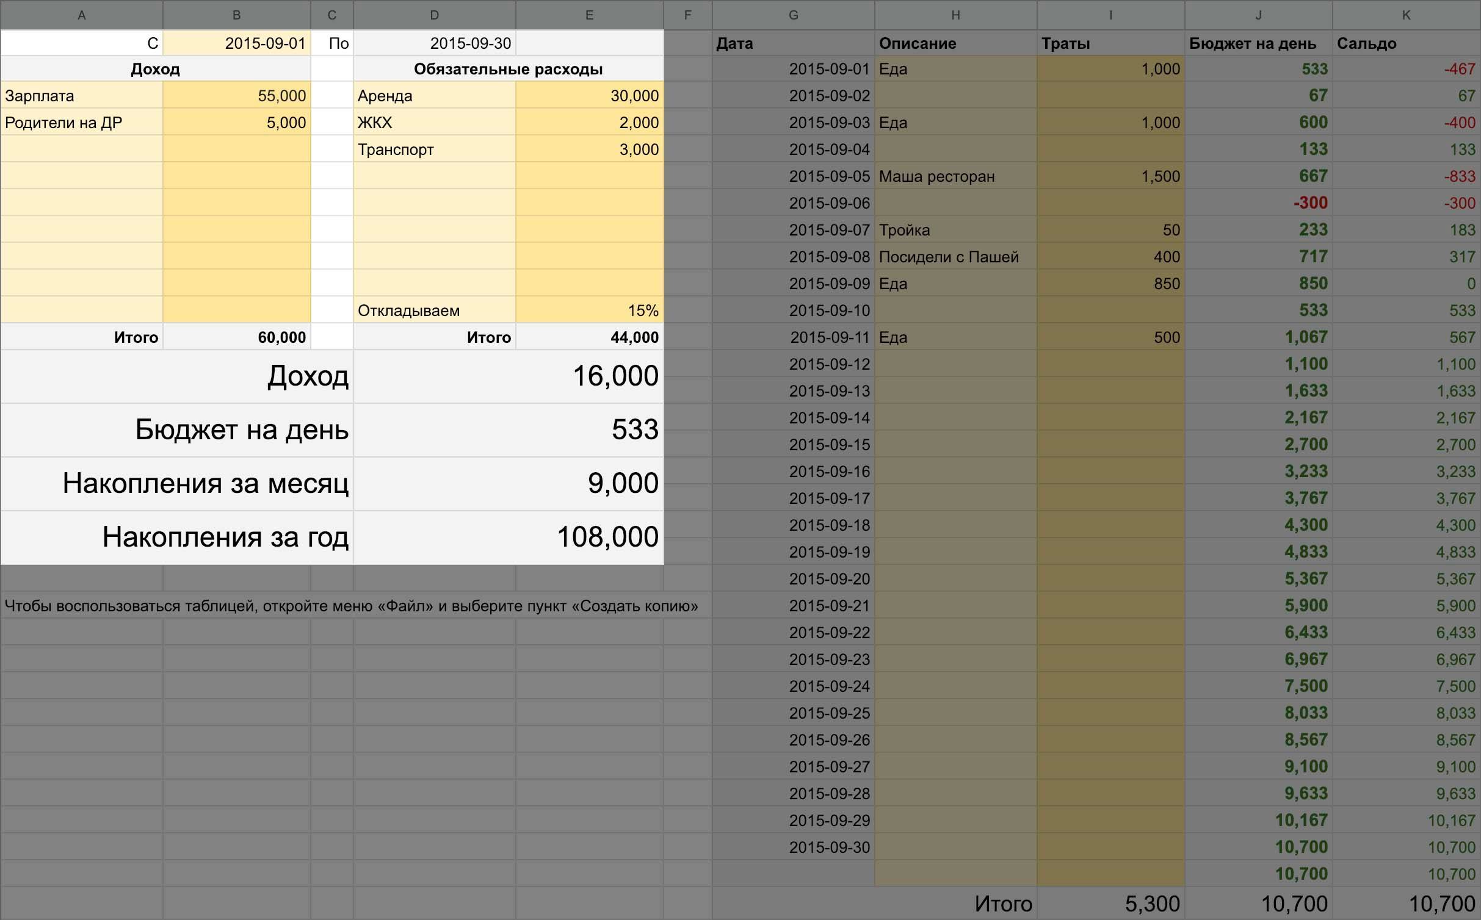Select the 'Бюджет на день' column title

[x=1259, y=43]
